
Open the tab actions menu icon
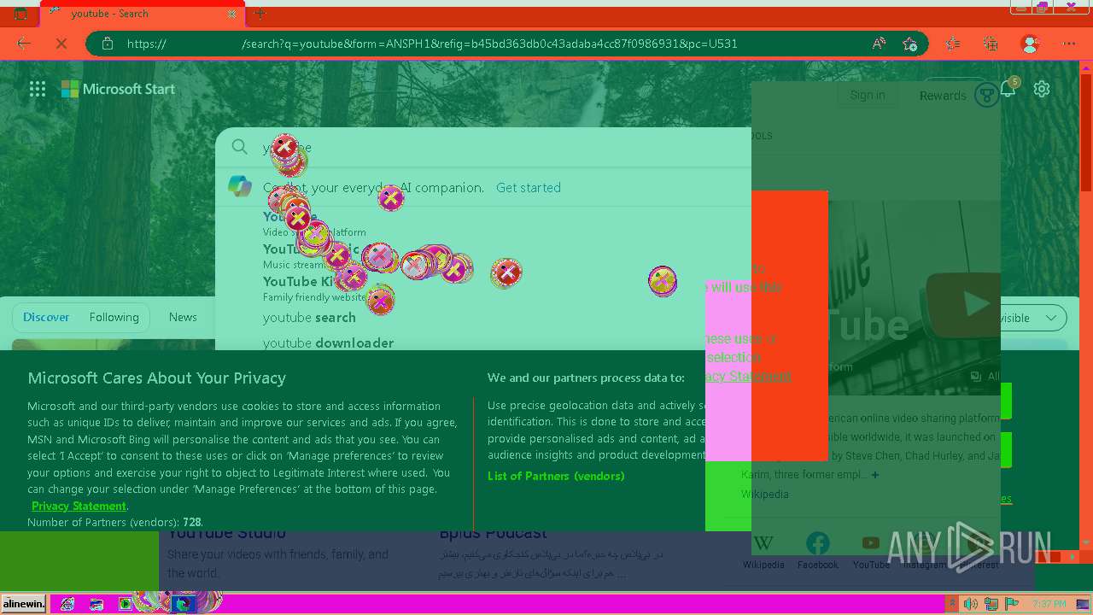click(x=20, y=14)
